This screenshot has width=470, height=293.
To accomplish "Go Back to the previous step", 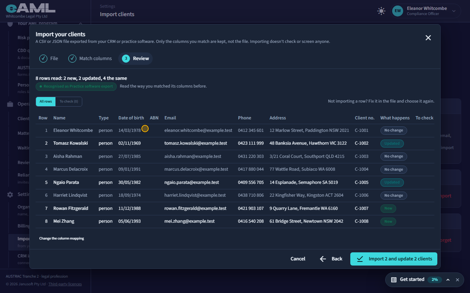I will click(331, 259).
